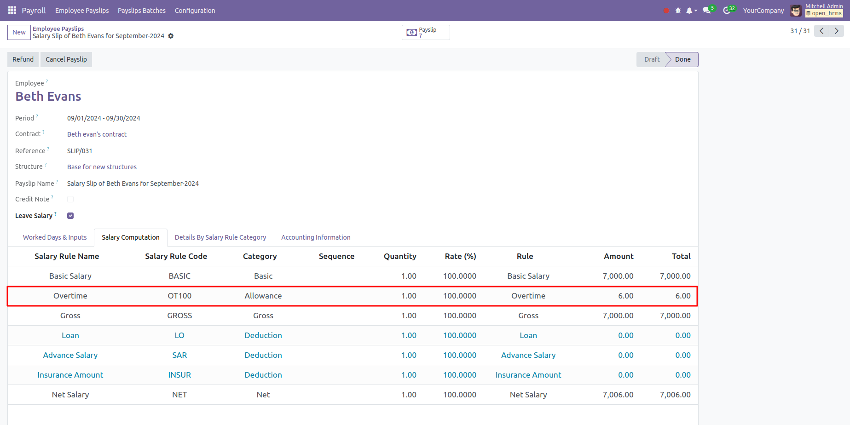This screenshot has height=425, width=850.
Task: Expand the notification bell dropdown
Action: pyautogui.click(x=691, y=11)
